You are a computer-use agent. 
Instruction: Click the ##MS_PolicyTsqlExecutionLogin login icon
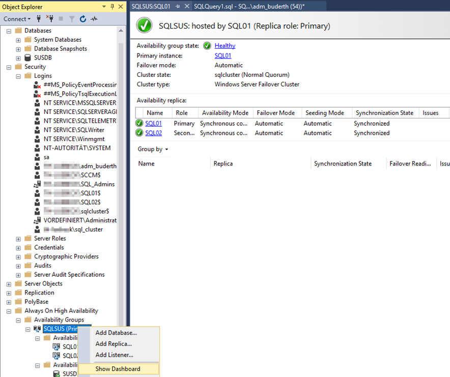click(x=37, y=94)
